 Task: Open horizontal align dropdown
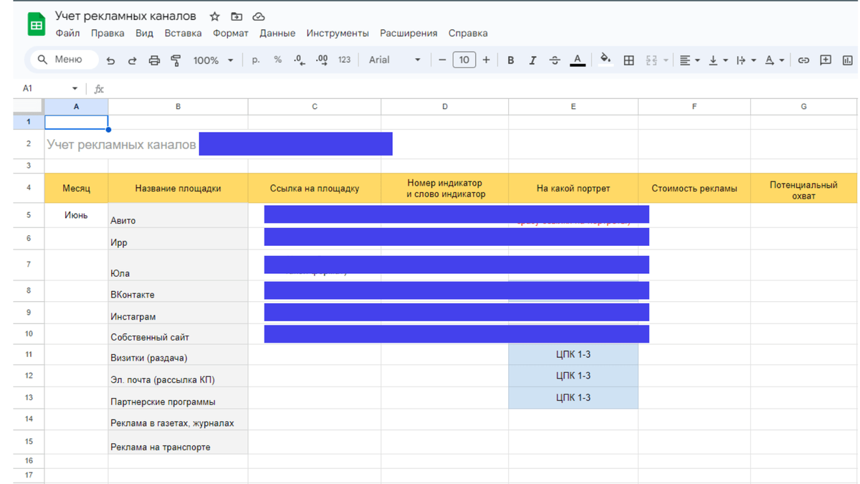[x=689, y=60]
